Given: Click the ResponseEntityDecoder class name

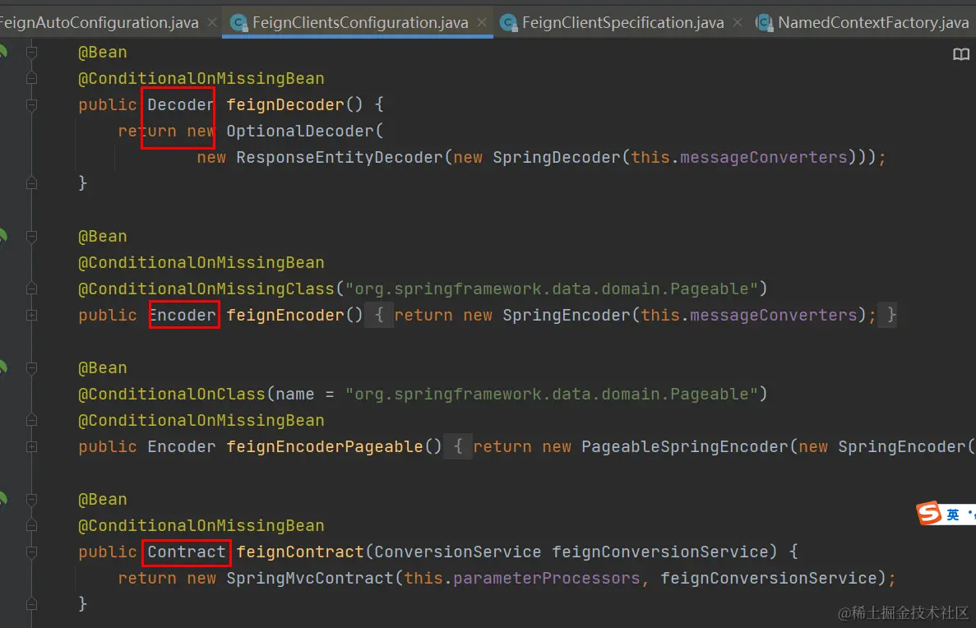Looking at the screenshot, I should (x=340, y=157).
